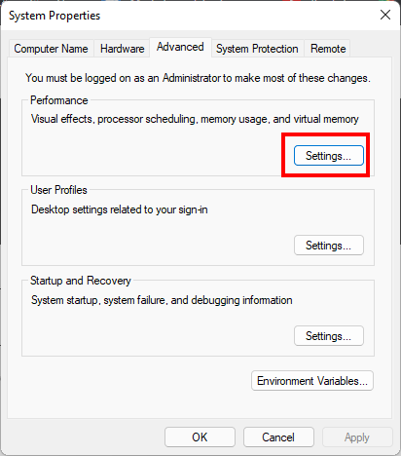Open Performance Settings button
This screenshot has width=401, height=456.
pos(329,156)
